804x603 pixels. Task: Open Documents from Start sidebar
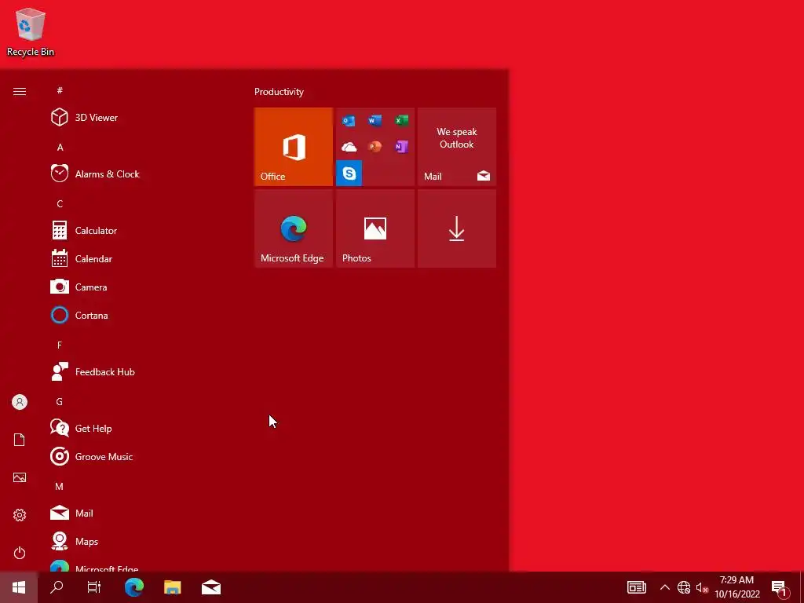coord(20,440)
